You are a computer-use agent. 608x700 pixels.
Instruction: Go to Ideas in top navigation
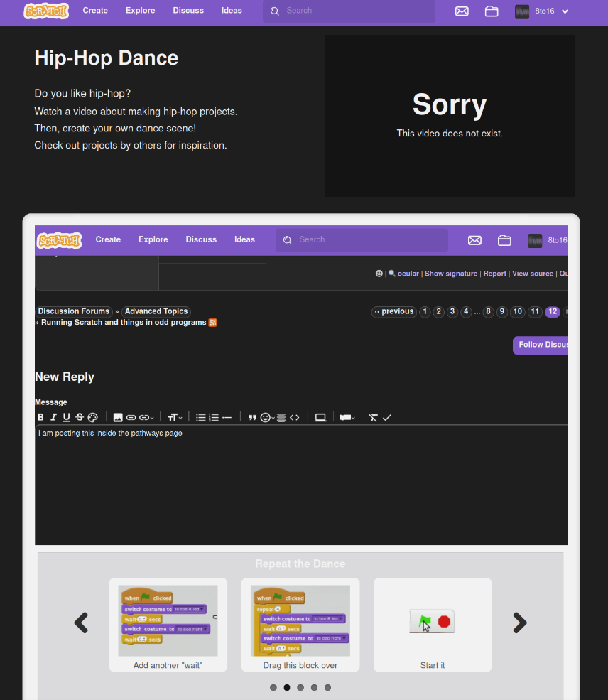[x=232, y=11]
